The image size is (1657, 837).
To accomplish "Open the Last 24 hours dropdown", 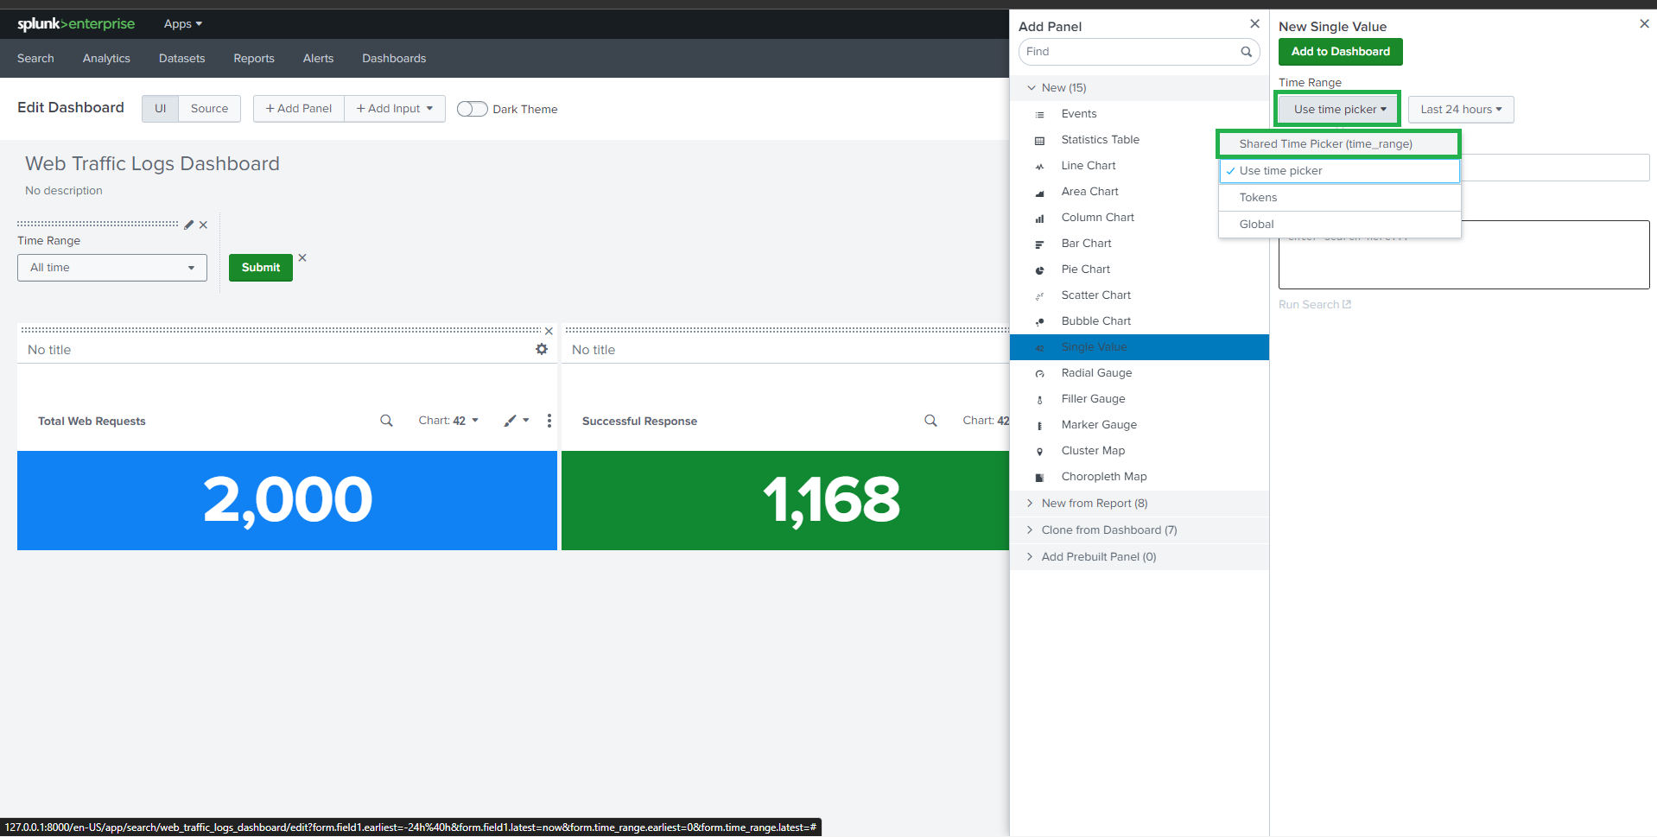I will pyautogui.click(x=1461, y=110).
